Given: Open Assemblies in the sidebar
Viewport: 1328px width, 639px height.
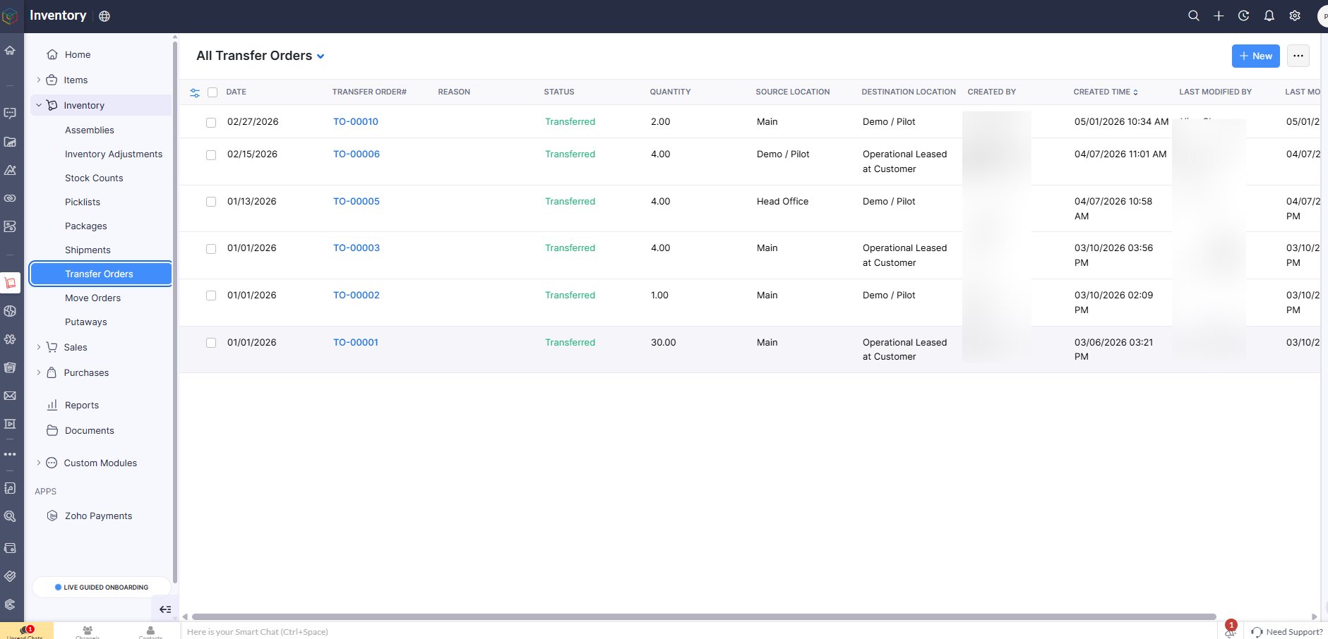Looking at the screenshot, I should tap(90, 130).
